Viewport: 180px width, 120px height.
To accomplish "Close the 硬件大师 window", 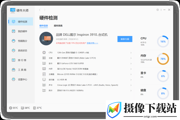I will tap(169, 10).
